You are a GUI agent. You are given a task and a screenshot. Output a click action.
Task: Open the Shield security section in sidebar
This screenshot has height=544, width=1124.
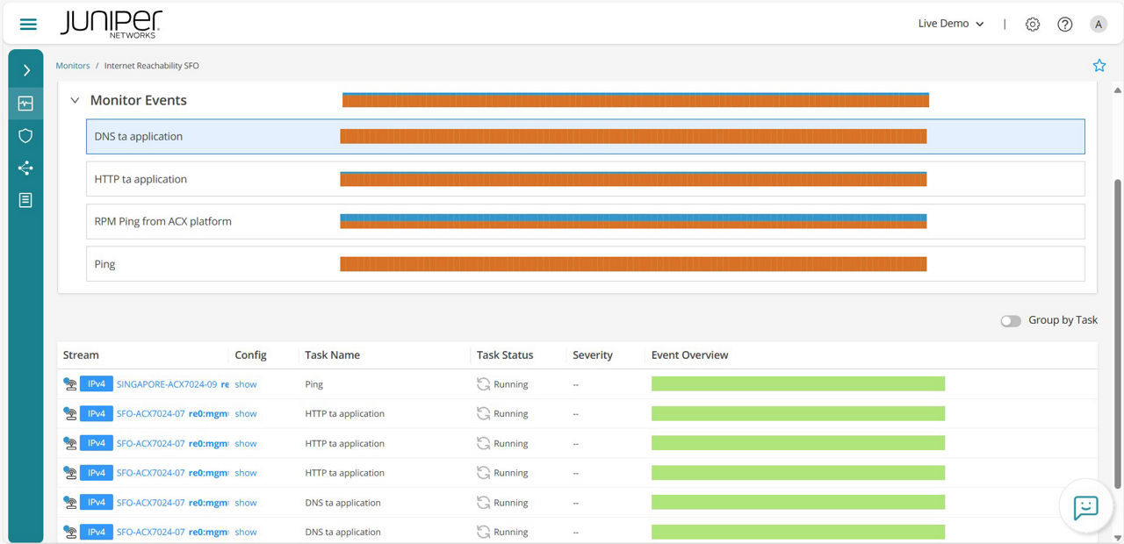(x=25, y=136)
